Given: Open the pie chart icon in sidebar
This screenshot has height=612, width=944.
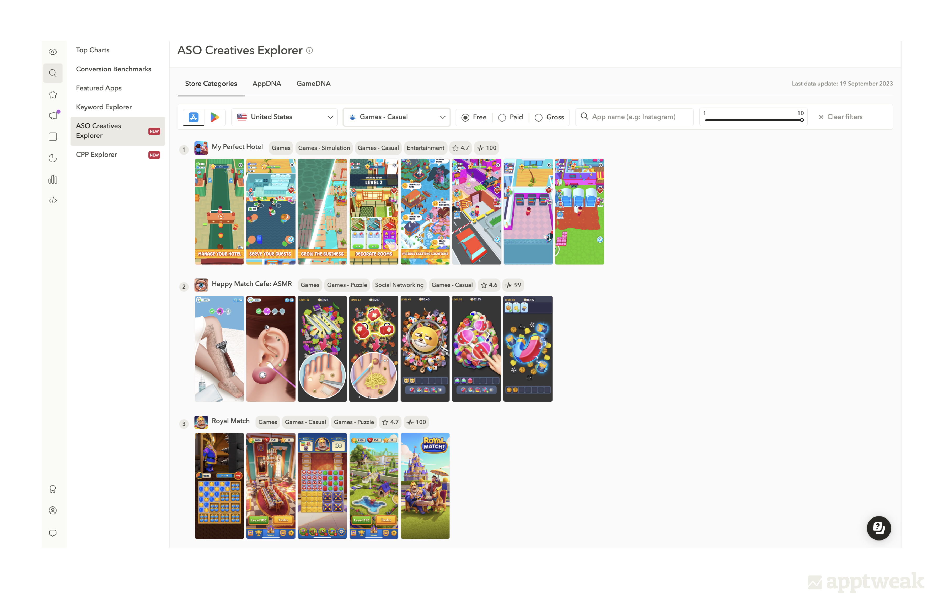Looking at the screenshot, I should point(53,158).
